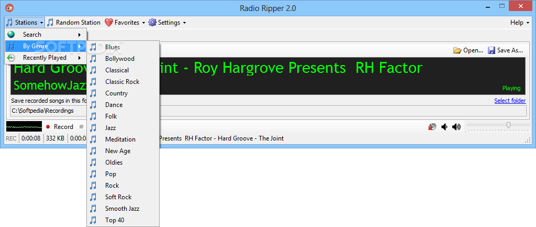Screen dimensions: 536x227
Task: Click the note icon next to Top 40
Action: [x=93, y=220]
